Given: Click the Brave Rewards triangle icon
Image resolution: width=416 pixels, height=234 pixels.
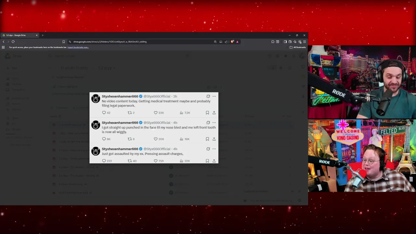Looking at the screenshot, I should [237, 42].
